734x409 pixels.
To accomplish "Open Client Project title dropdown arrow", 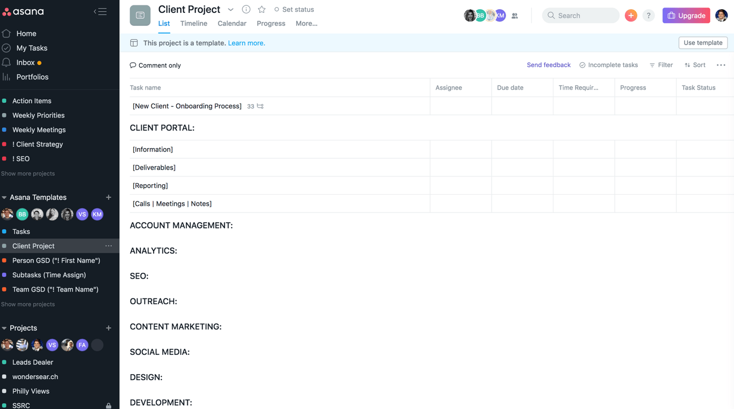I will pyautogui.click(x=231, y=10).
